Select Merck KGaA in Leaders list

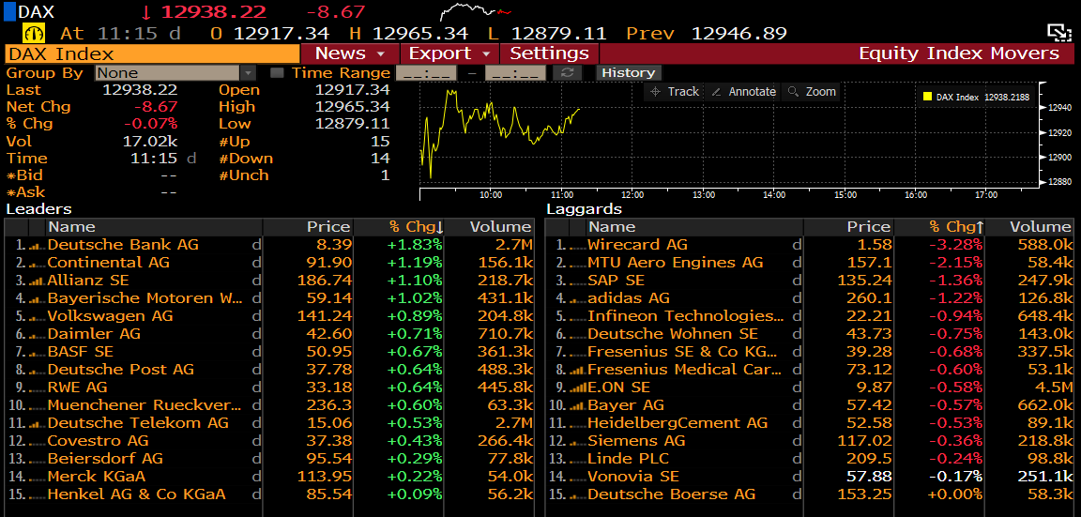click(x=97, y=477)
